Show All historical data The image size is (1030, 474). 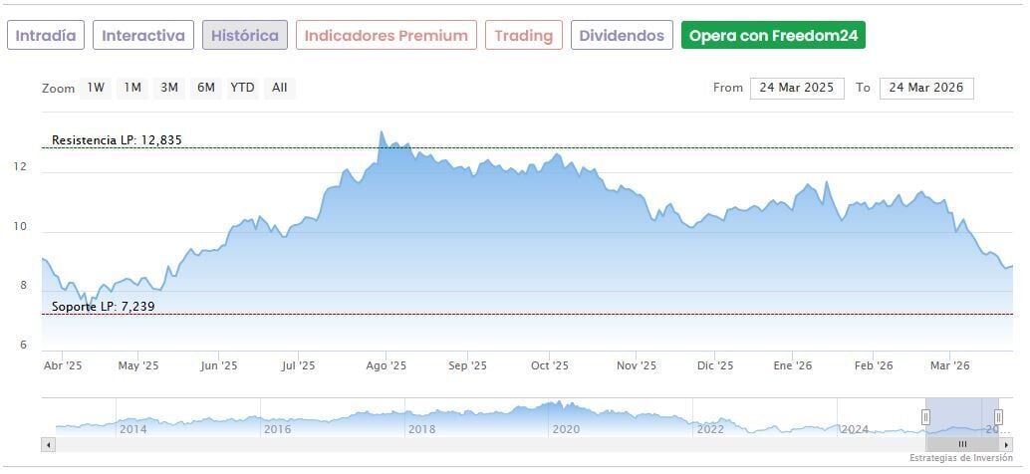click(x=280, y=88)
